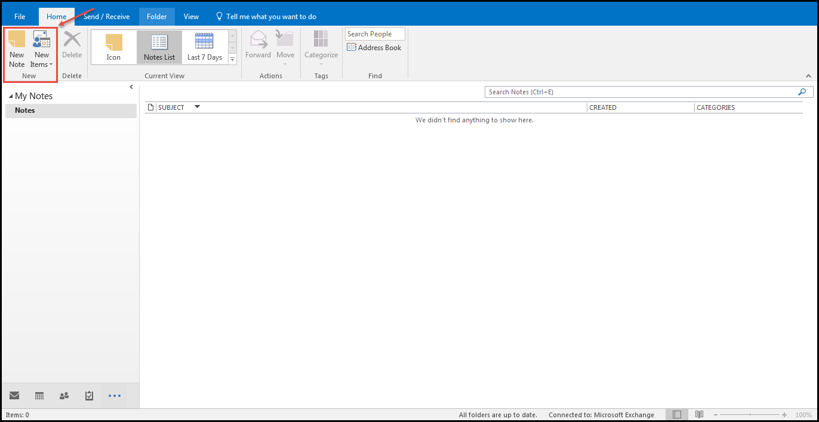Image resolution: width=819 pixels, height=422 pixels.
Task: Open Mail from navigation bar
Action: coord(14,396)
